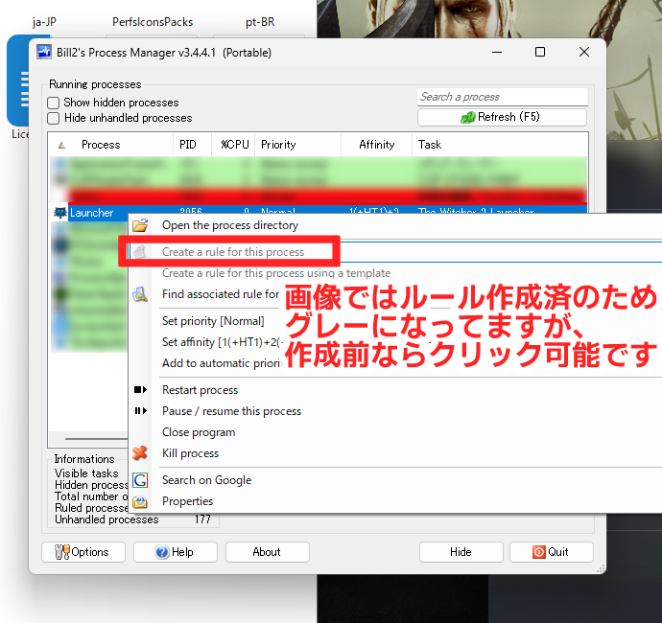Screen dimensions: 662x623
Task: Click the Visible tasks label
Action: [x=86, y=473]
